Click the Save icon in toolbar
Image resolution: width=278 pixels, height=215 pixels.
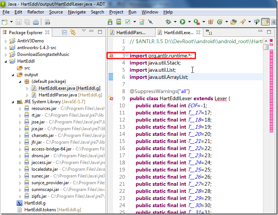(18, 22)
